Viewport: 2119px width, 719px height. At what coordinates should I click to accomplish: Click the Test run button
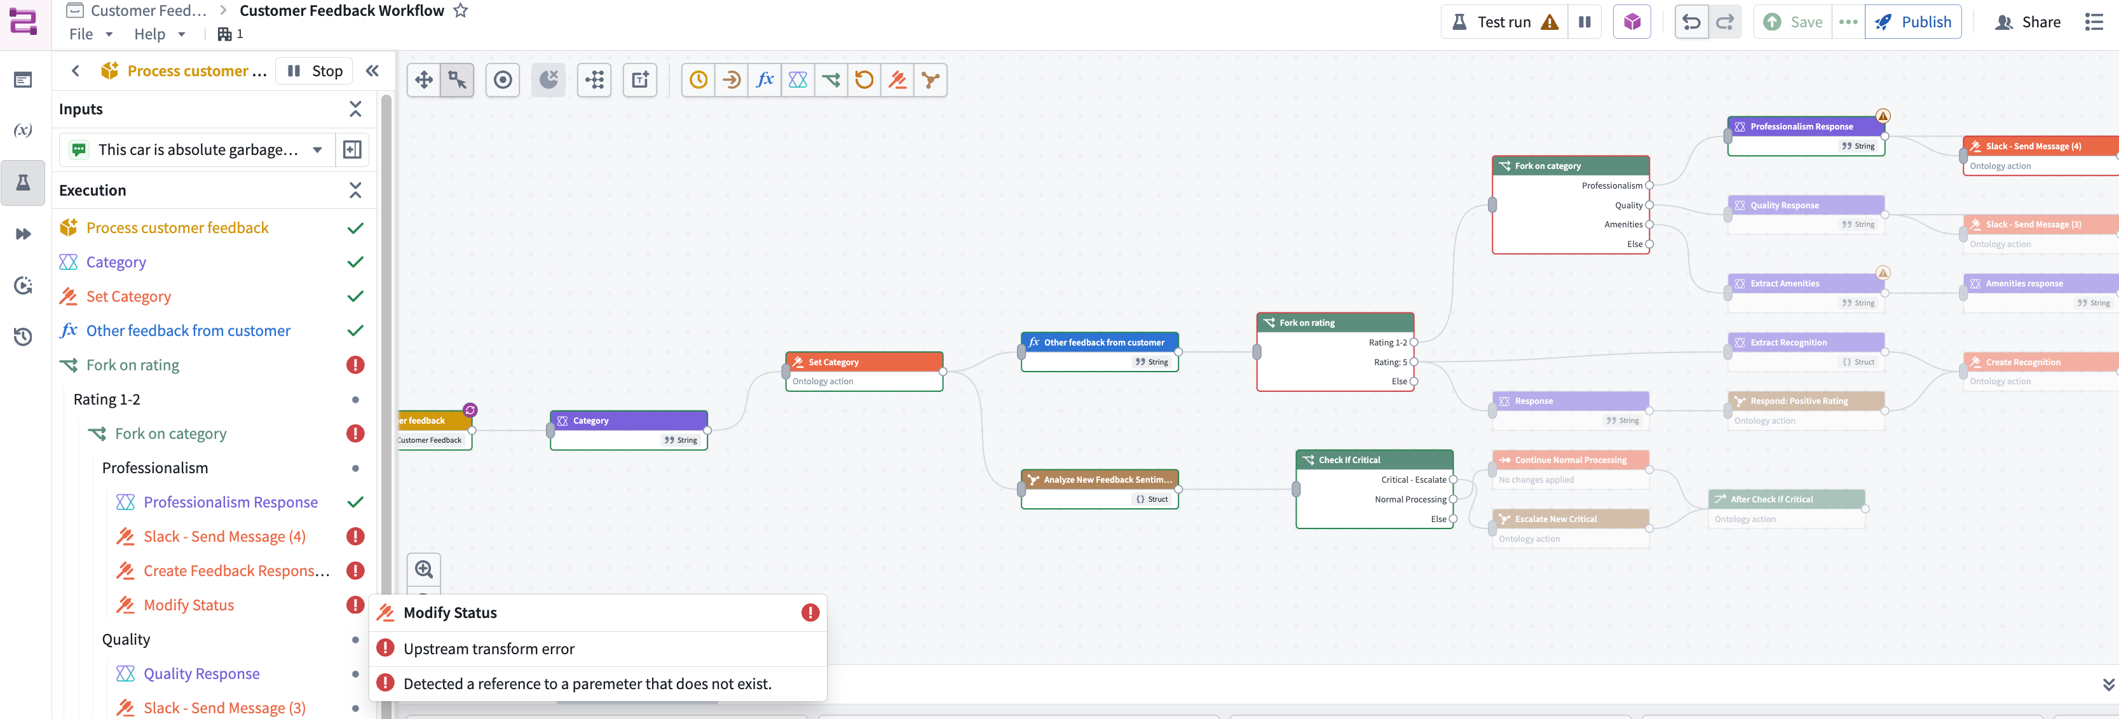1504,22
